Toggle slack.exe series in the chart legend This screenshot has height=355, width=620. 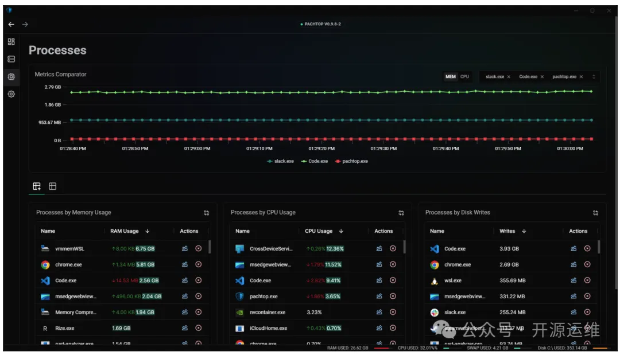280,161
